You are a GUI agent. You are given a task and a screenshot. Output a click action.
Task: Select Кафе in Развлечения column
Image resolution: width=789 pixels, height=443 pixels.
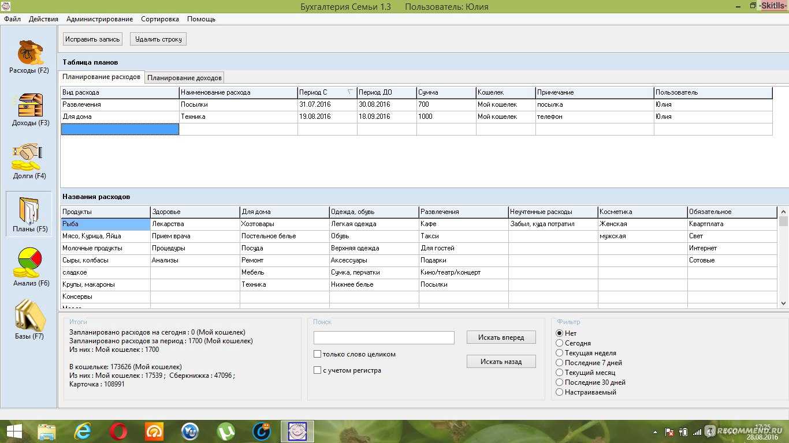pyautogui.click(x=464, y=224)
